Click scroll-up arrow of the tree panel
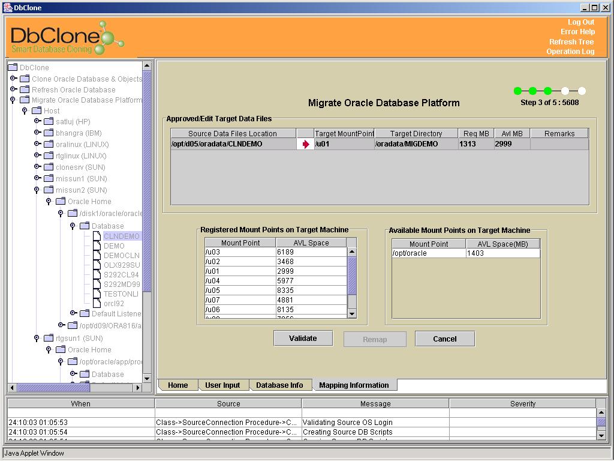Screen dimensions: 614x461 [x=147, y=65]
